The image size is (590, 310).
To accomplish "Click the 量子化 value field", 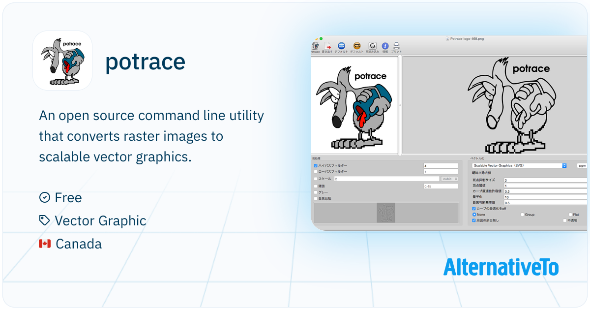I will tap(545, 197).
